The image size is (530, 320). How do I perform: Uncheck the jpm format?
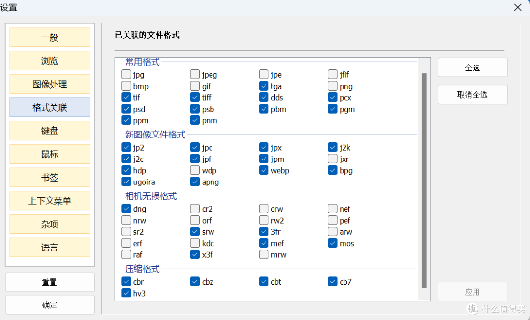[264, 159]
